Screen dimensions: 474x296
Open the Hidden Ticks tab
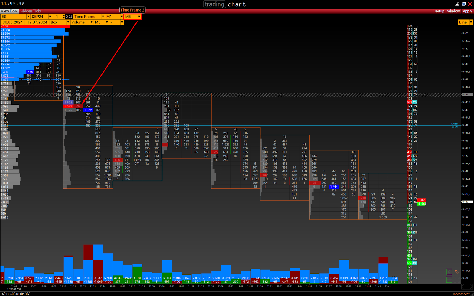31,11
